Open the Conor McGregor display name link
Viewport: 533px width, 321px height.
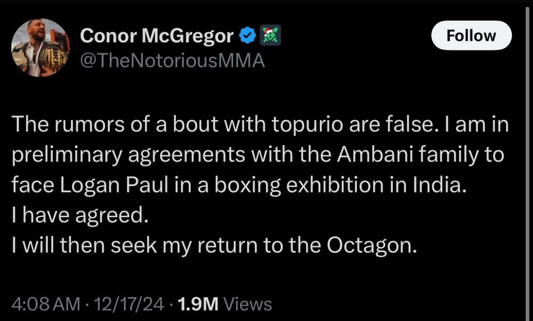point(157,36)
